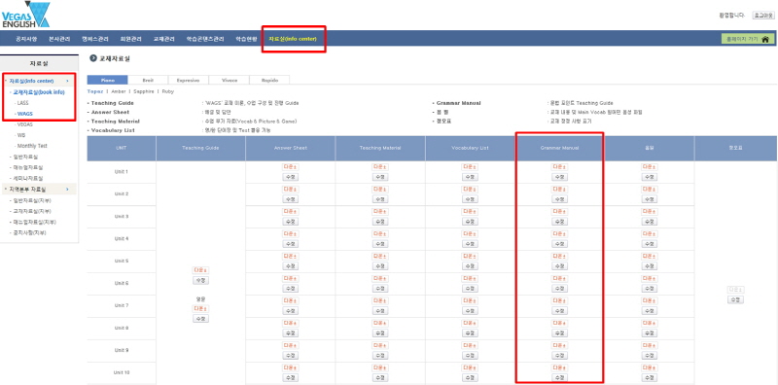
Task: Select 교재자료실(book info) in sidebar
Action: point(39,91)
